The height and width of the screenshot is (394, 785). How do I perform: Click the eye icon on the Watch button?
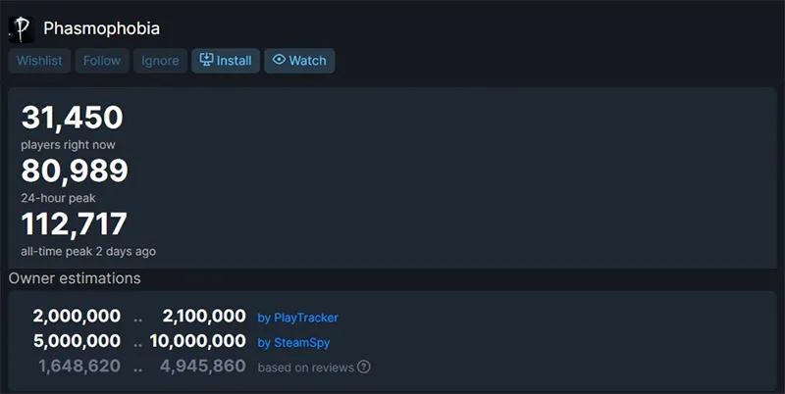coord(279,60)
